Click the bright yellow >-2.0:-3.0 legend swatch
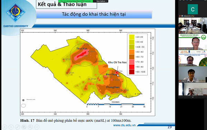207x130 pixels. click(132, 37)
